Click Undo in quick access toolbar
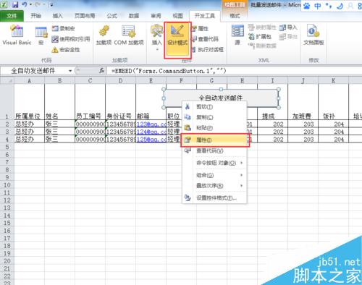The height and width of the screenshot is (285, 362). [x=25, y=4]
